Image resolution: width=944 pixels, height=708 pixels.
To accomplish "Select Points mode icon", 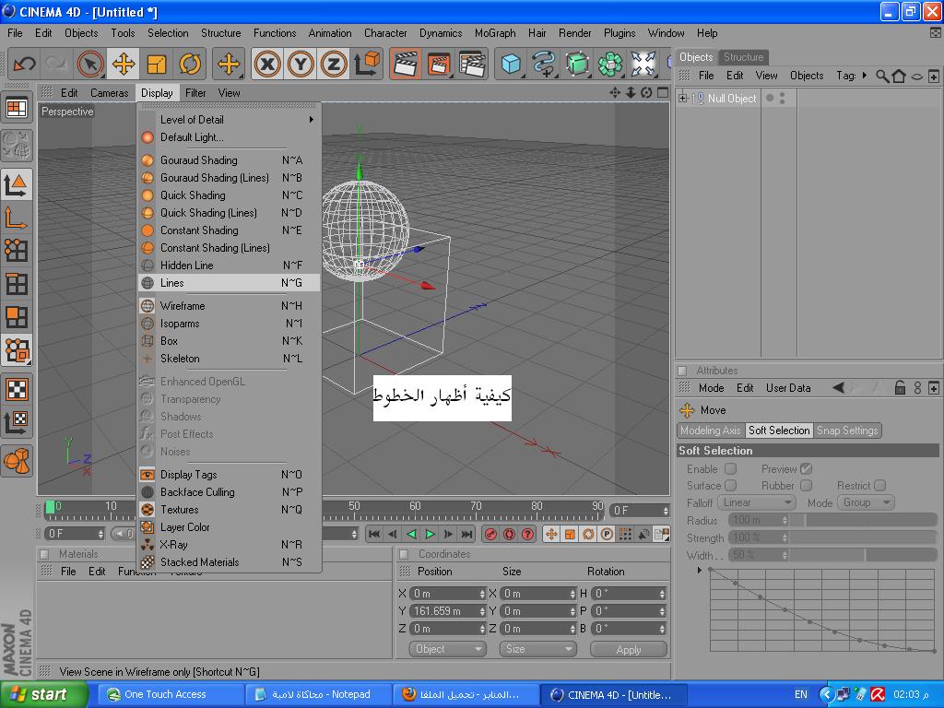I will coord(17,251).
